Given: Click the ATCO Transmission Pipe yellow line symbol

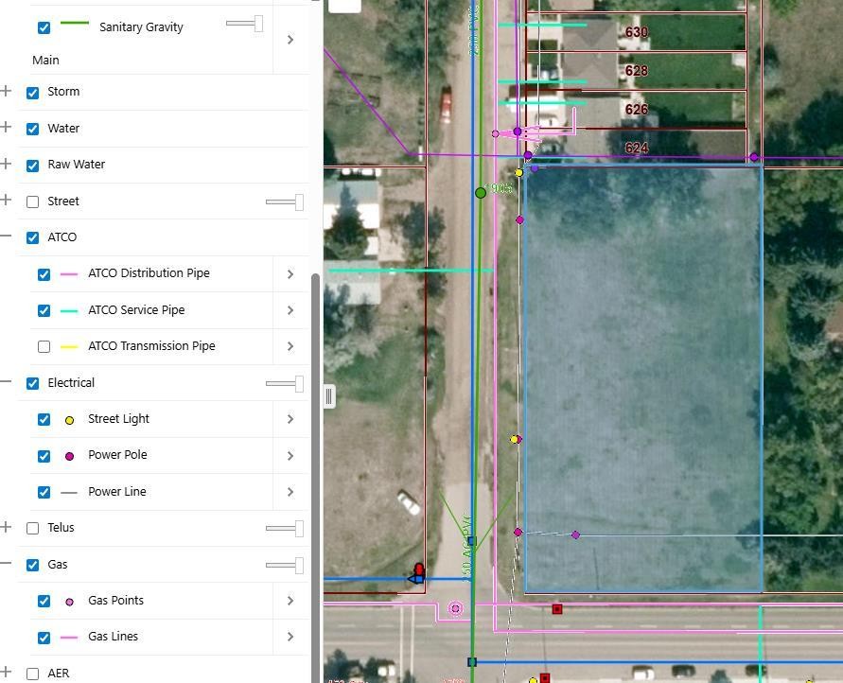Looking at the screenshot, I should click(x=68, y=346).
